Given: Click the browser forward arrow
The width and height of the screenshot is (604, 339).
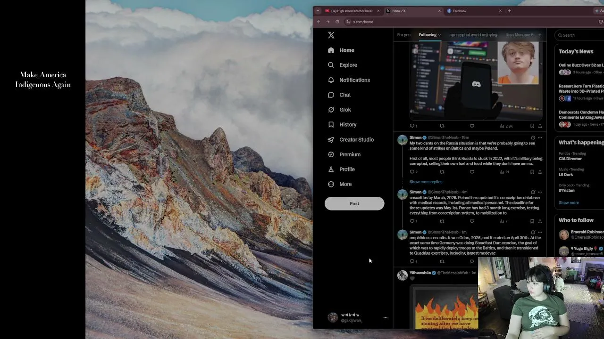Looking at the screenshot, I should point(328,22).
